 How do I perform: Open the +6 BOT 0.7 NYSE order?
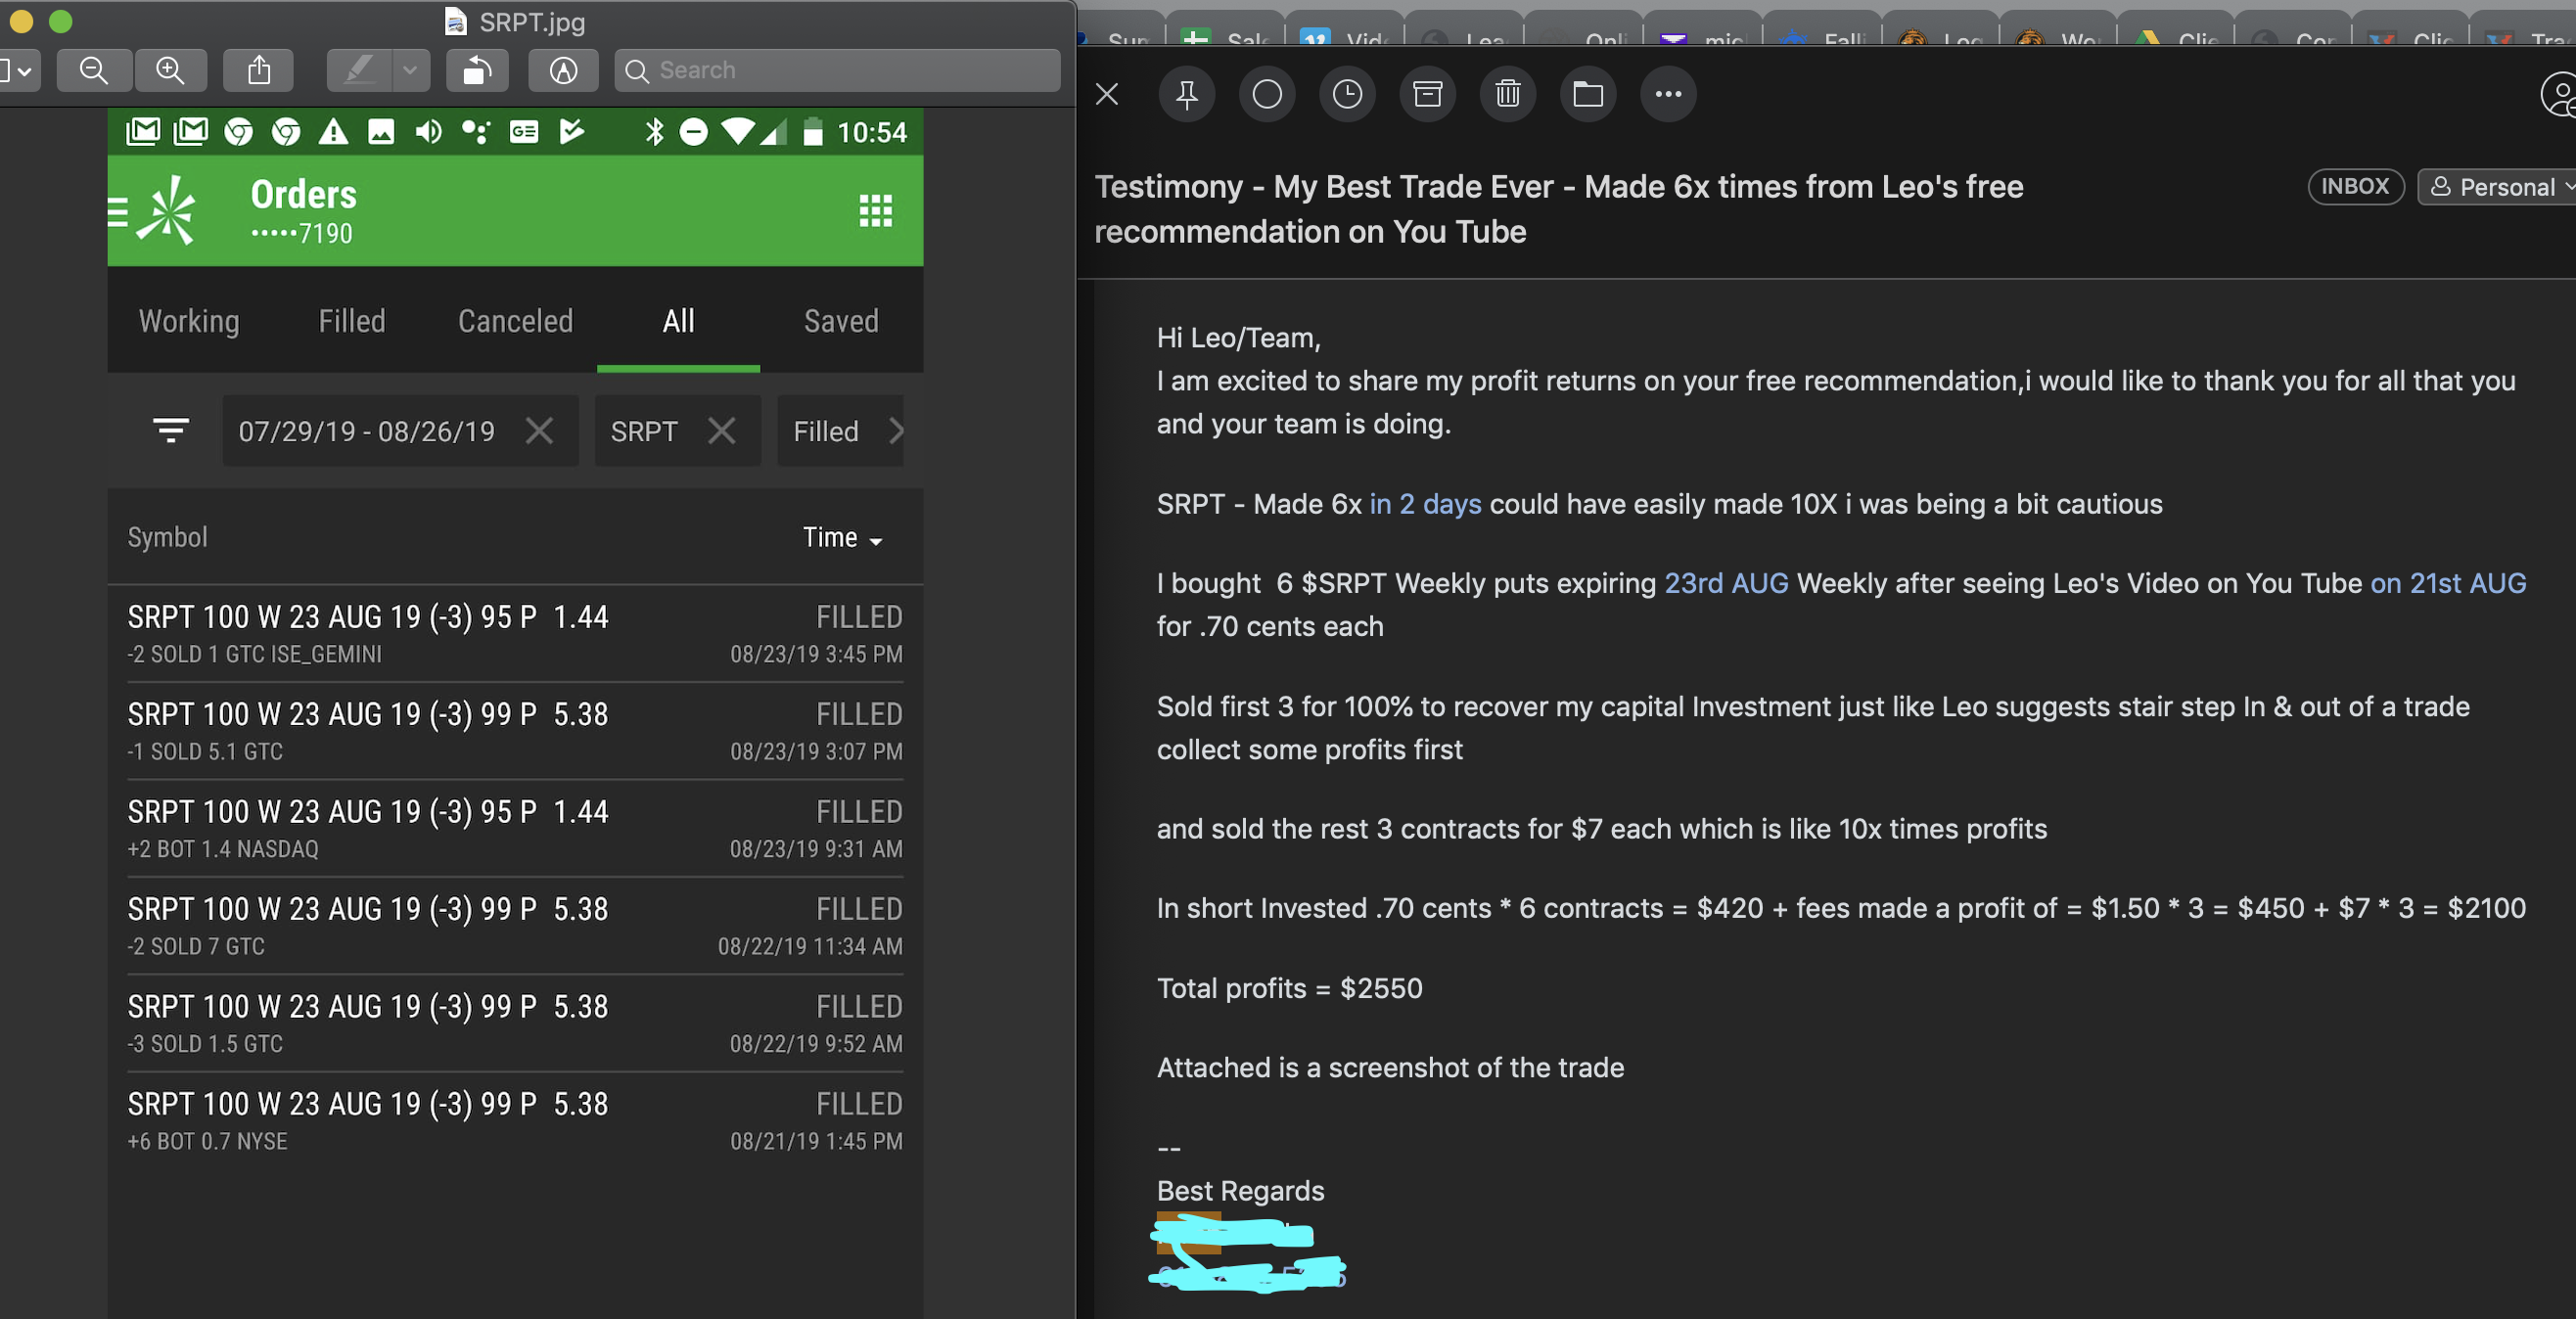pyautogui.click(x=515, y=1121)
